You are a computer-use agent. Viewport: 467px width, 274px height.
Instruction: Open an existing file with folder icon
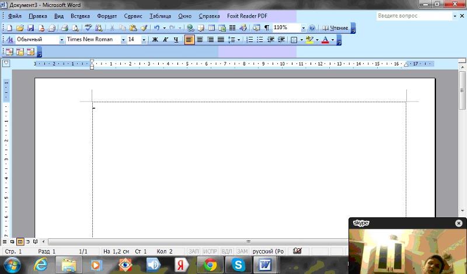(x=20, y=28)
